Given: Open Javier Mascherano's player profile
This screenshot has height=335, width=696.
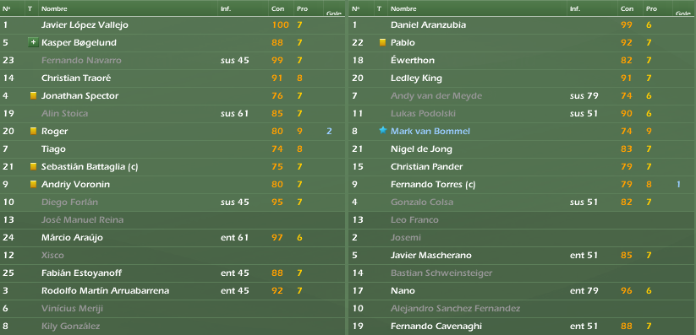Looking at the screenshot, I should point(431,255).
